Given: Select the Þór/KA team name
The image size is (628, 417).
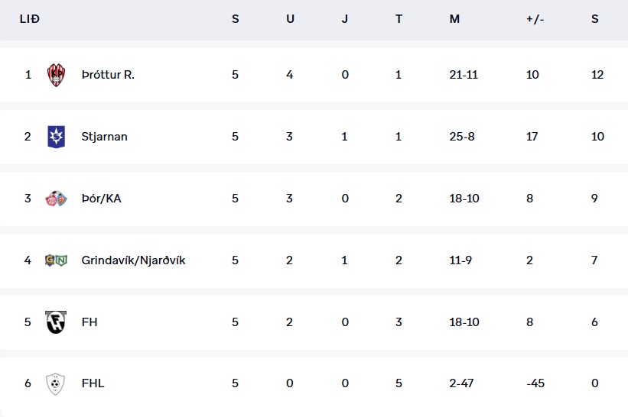Looking at the screenshot, I should [x=101, y=199].
